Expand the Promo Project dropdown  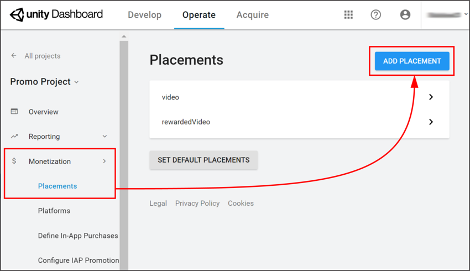pos(76,82)
